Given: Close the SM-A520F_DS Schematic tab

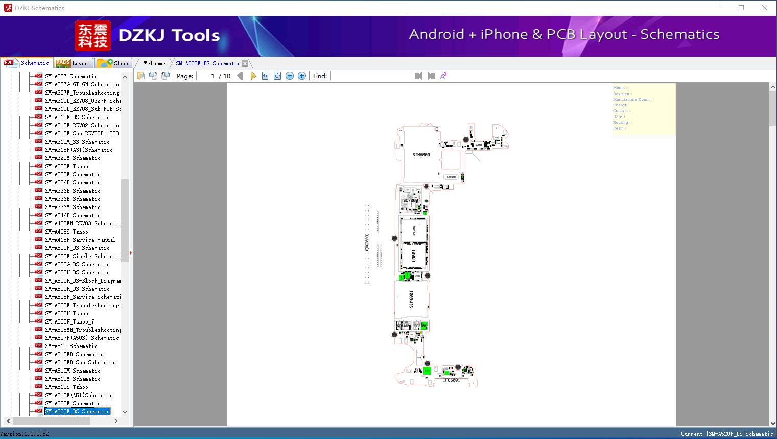Looking at the screenshot, I should [245, 63].
